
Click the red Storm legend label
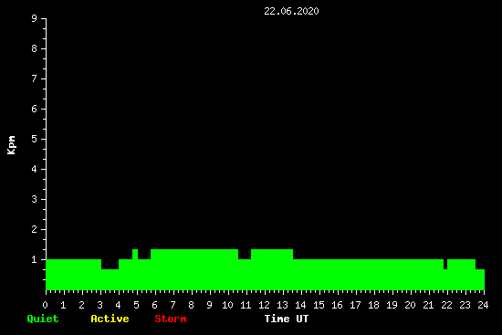(x=171, y=319)
